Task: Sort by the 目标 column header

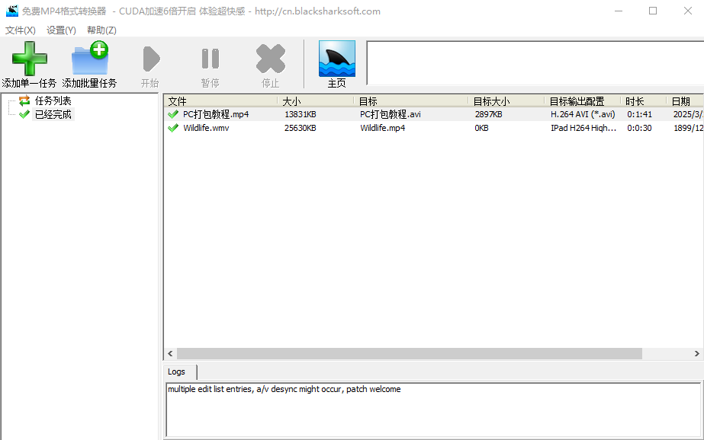Action: [411, 101]
